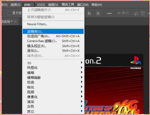Close the RGB/8 document tab
Image resolution: width=150 pixels, height=115 pixels.
(x=15, y=22)
